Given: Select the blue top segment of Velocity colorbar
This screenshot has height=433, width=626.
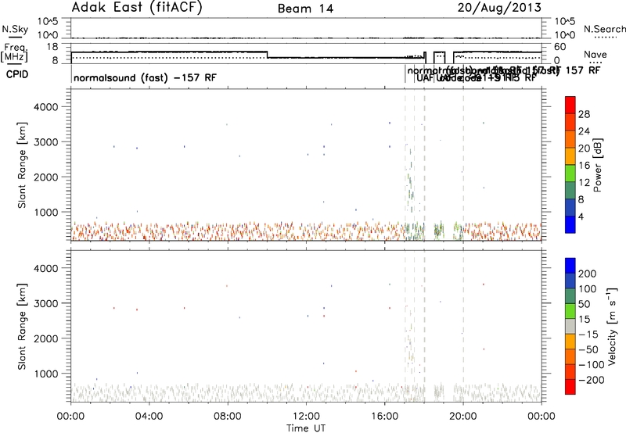Looking at the screenshot, I should coord(570,266).
